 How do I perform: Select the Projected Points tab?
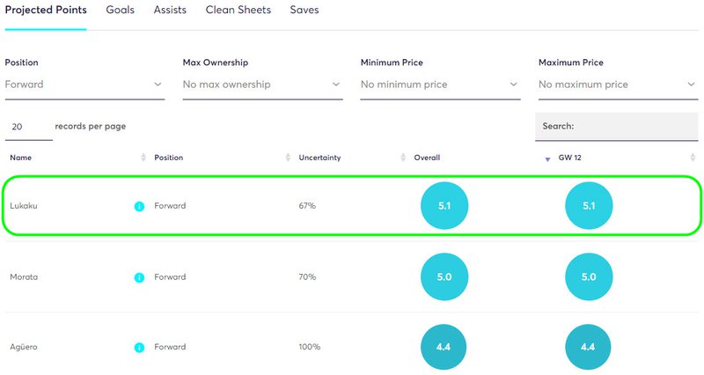pos(46,10)
